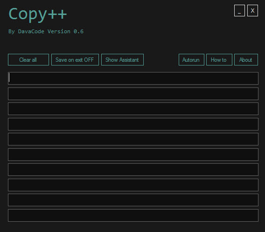This screenshot has height=232, width=265.
Task: Focus the first clipboard text slot
Action: [x=133, y=78]
